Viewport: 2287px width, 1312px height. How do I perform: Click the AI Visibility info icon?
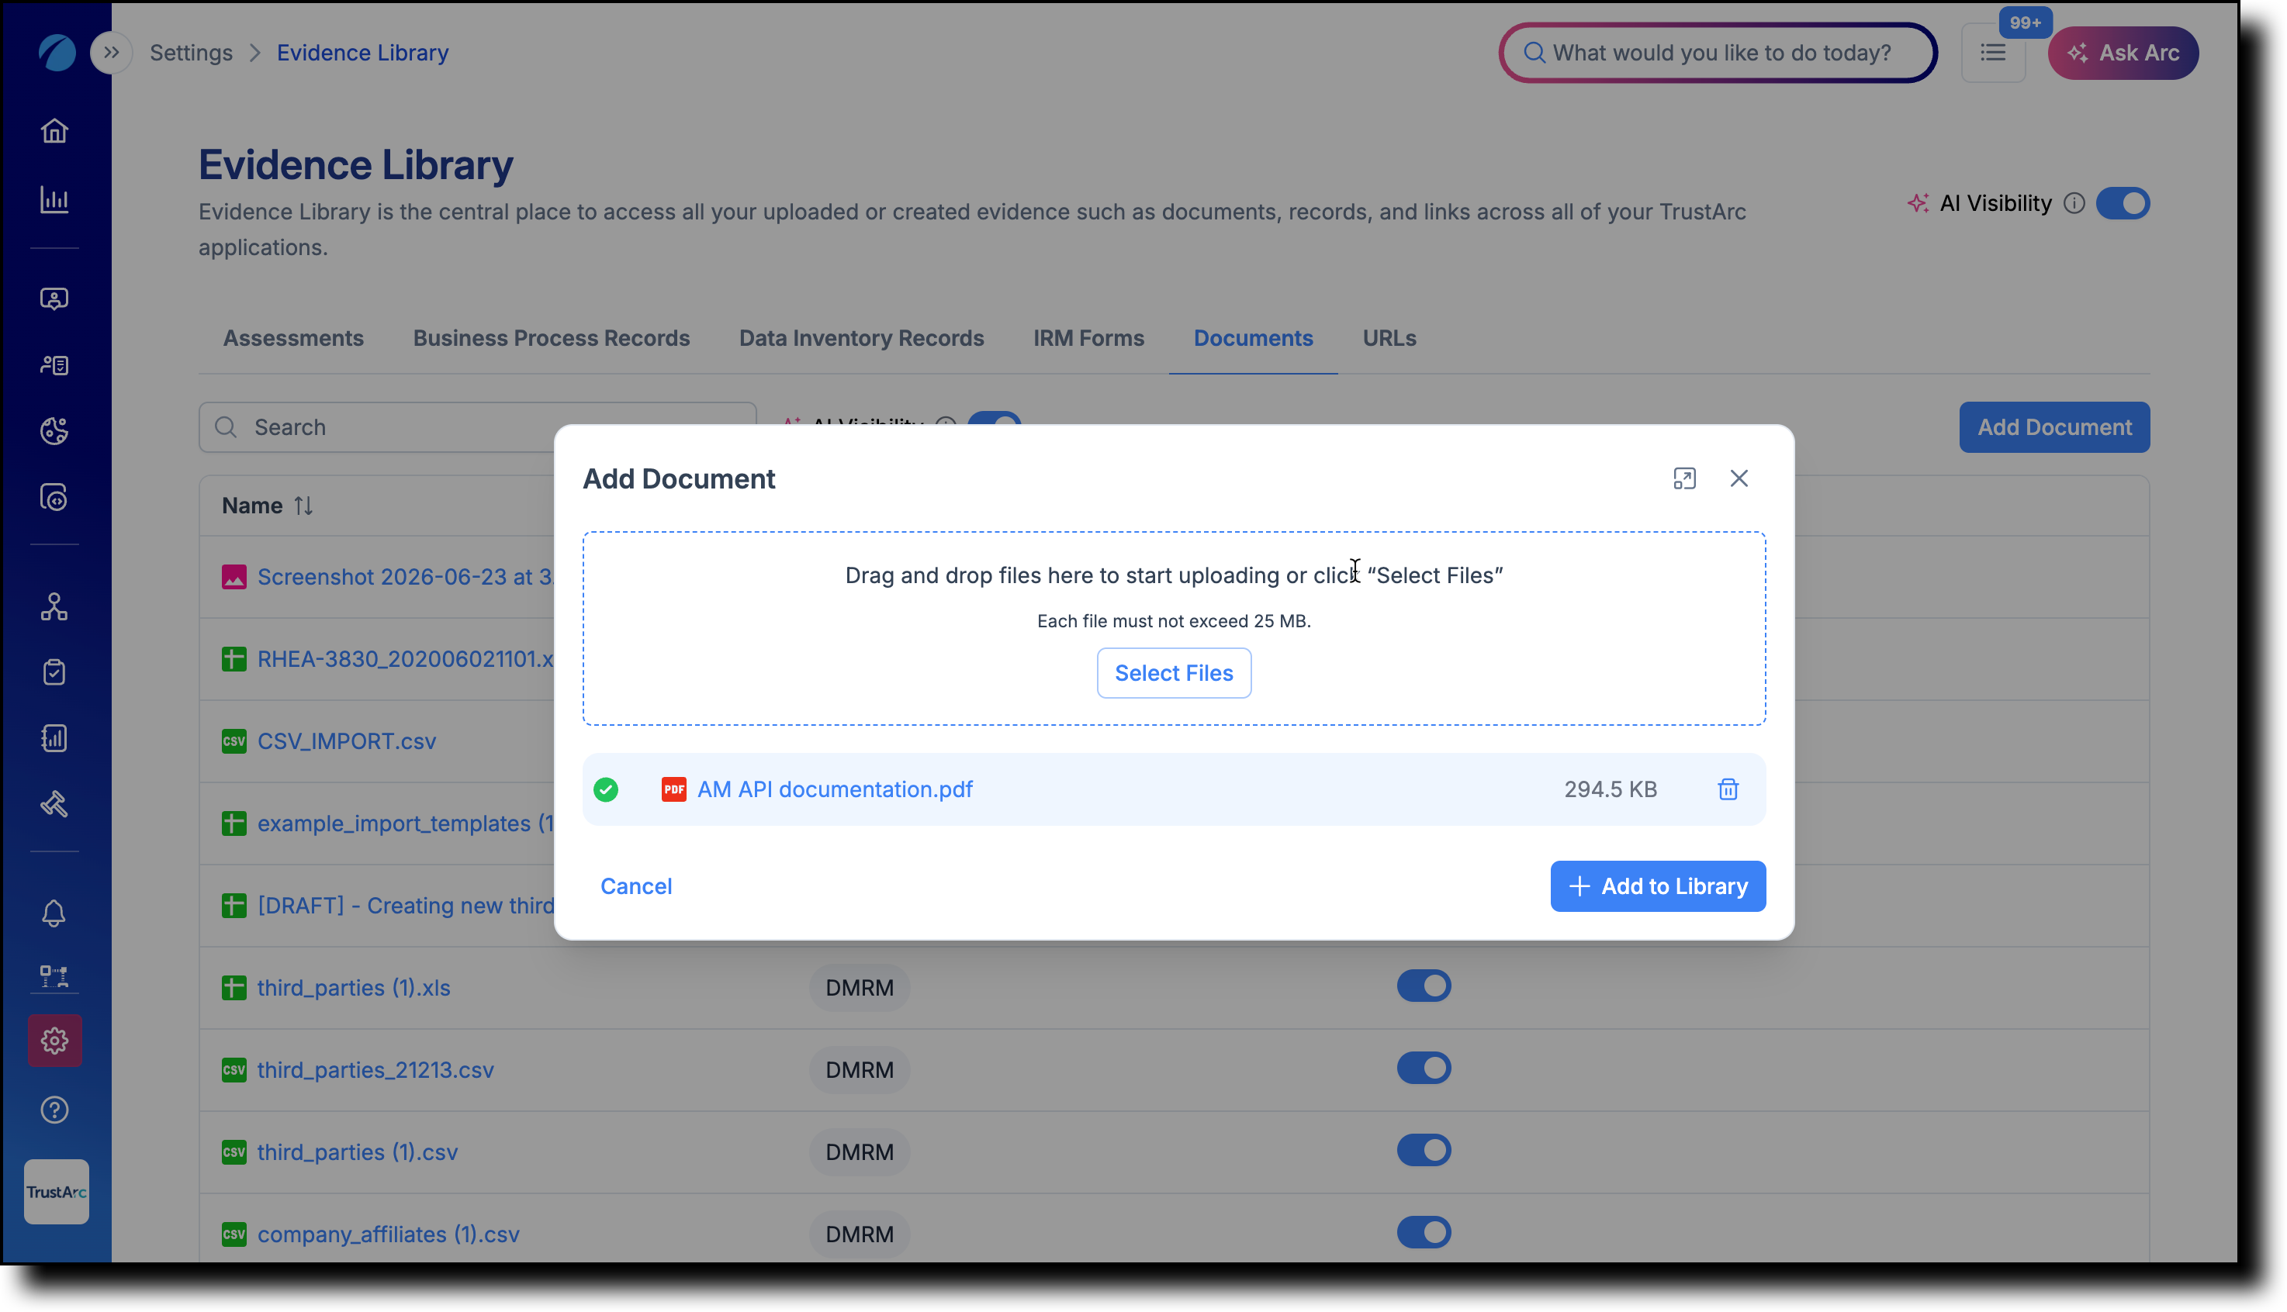pyautogui.click(x=2074, y=204)
